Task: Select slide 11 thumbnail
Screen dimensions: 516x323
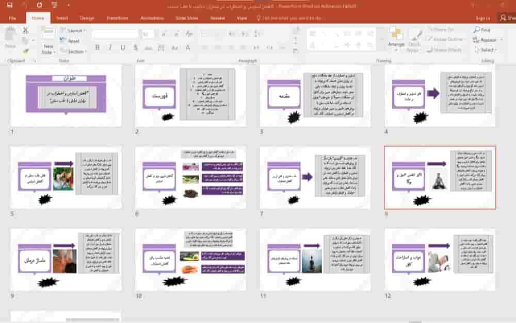Action: click(315, 260)
